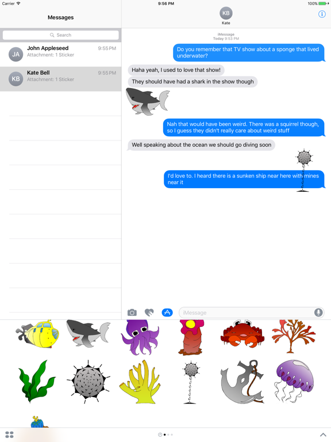Image resolution: width=331 pixels, height=442 pixels.
Task: Click the Search messages field
Action: (x=60, y=35)
